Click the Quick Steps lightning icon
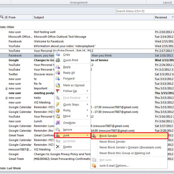174x174 pixels. coord(58,104)
